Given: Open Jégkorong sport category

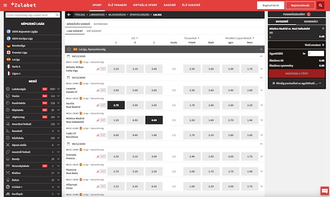Looking at the screenshot, I should click(18, 117).
